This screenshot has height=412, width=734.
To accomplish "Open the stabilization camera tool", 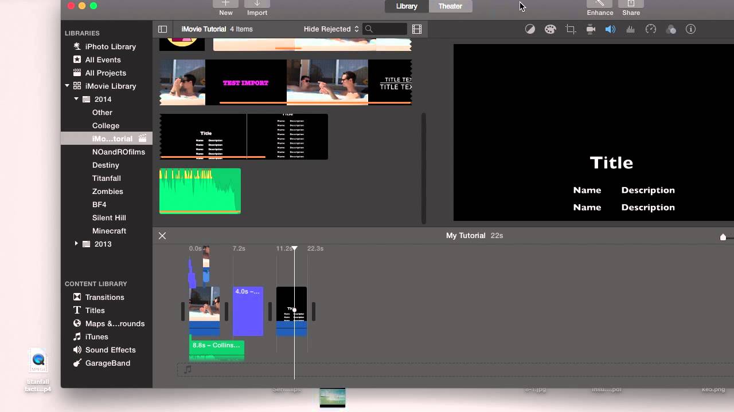I will point(591,29).
